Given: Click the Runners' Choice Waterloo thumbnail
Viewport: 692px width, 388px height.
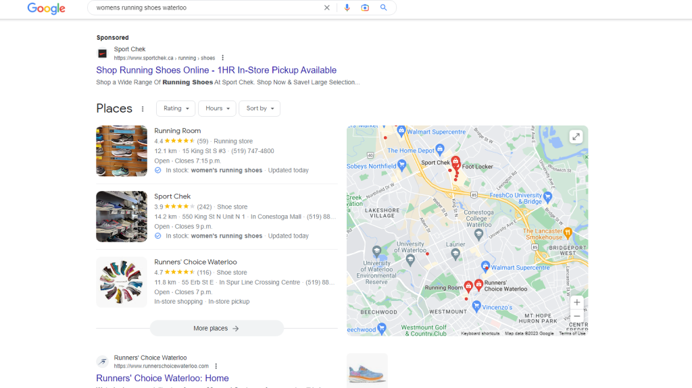Looking at the screenshot, I should (x=122, y=282).
